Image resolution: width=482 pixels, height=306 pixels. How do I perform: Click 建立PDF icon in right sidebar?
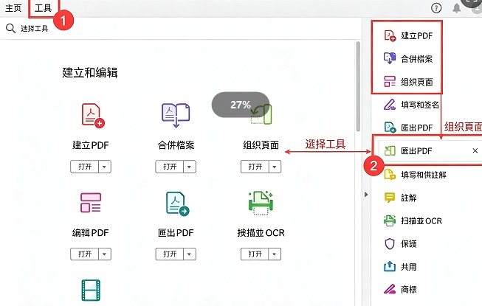tap(390, 35)
